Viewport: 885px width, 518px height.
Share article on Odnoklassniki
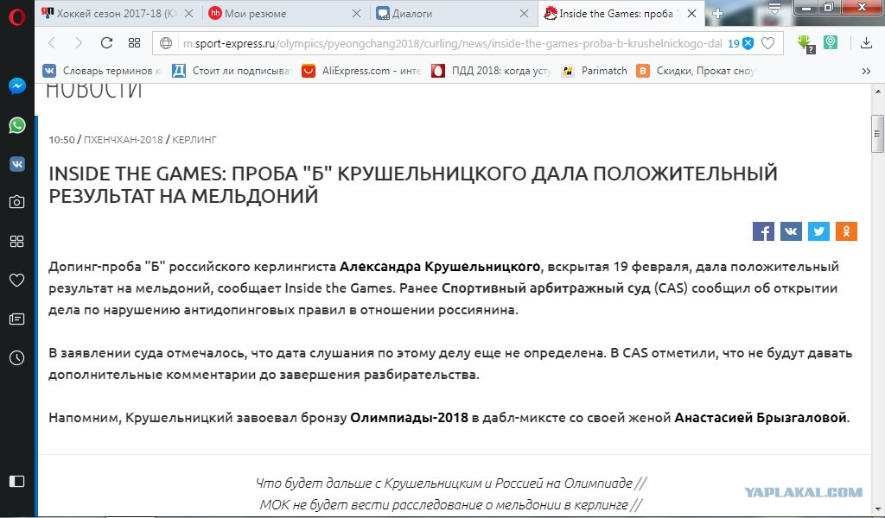pos(846,231)
